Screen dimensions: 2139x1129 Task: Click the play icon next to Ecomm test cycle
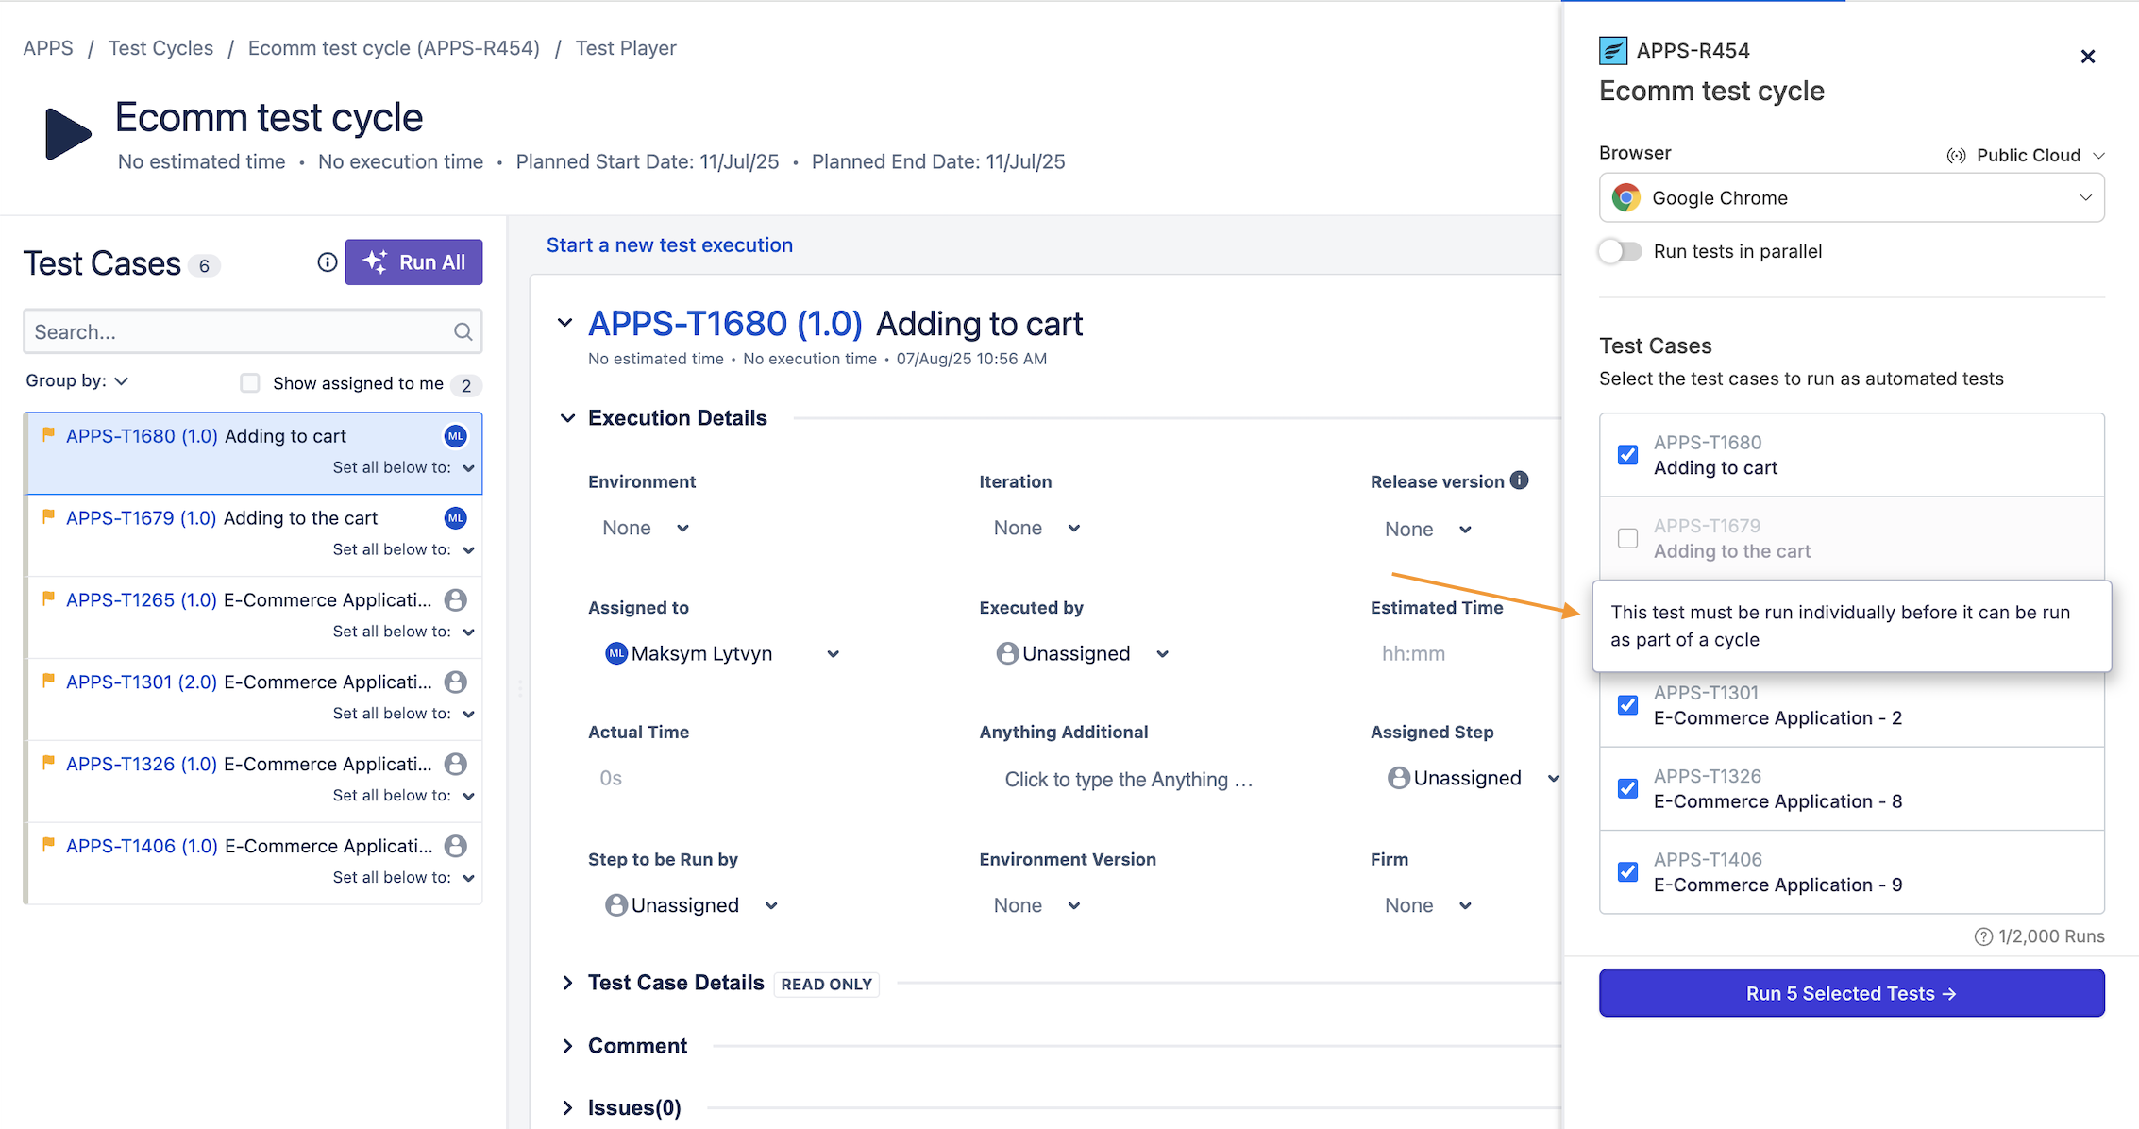(67, 134)
